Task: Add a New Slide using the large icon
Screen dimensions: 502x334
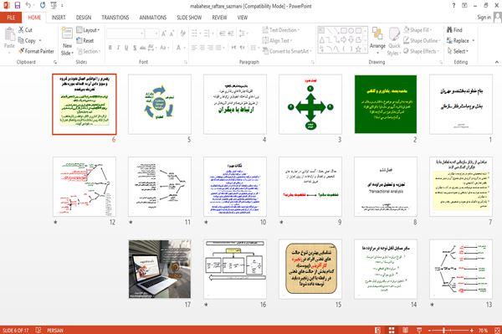Action: [x=67, y=33]
